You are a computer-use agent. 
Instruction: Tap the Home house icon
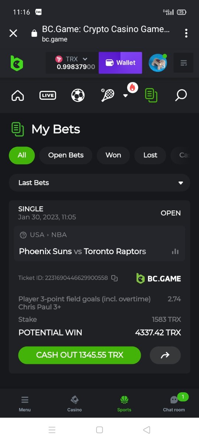(18, 96)
